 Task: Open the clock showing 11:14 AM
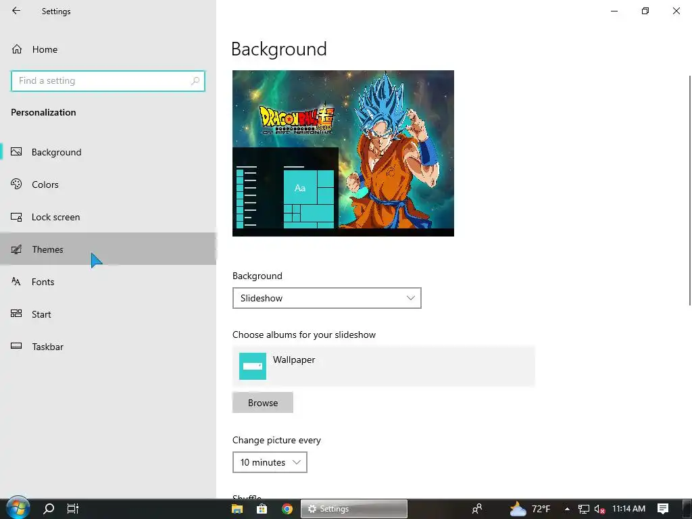[x=628, y=509]
